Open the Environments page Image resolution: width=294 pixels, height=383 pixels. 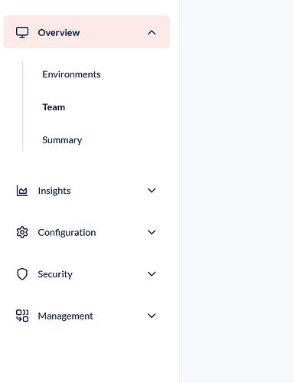(x=71, y=74)
